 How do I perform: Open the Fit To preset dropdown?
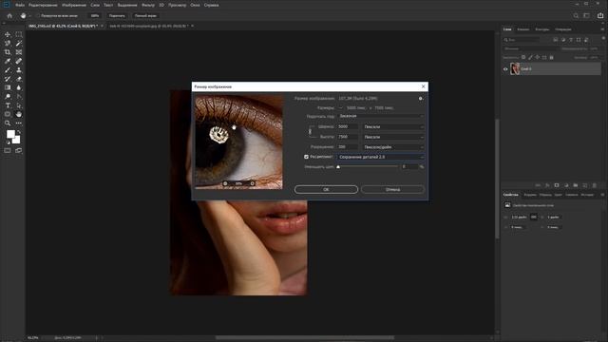[381, 116]
